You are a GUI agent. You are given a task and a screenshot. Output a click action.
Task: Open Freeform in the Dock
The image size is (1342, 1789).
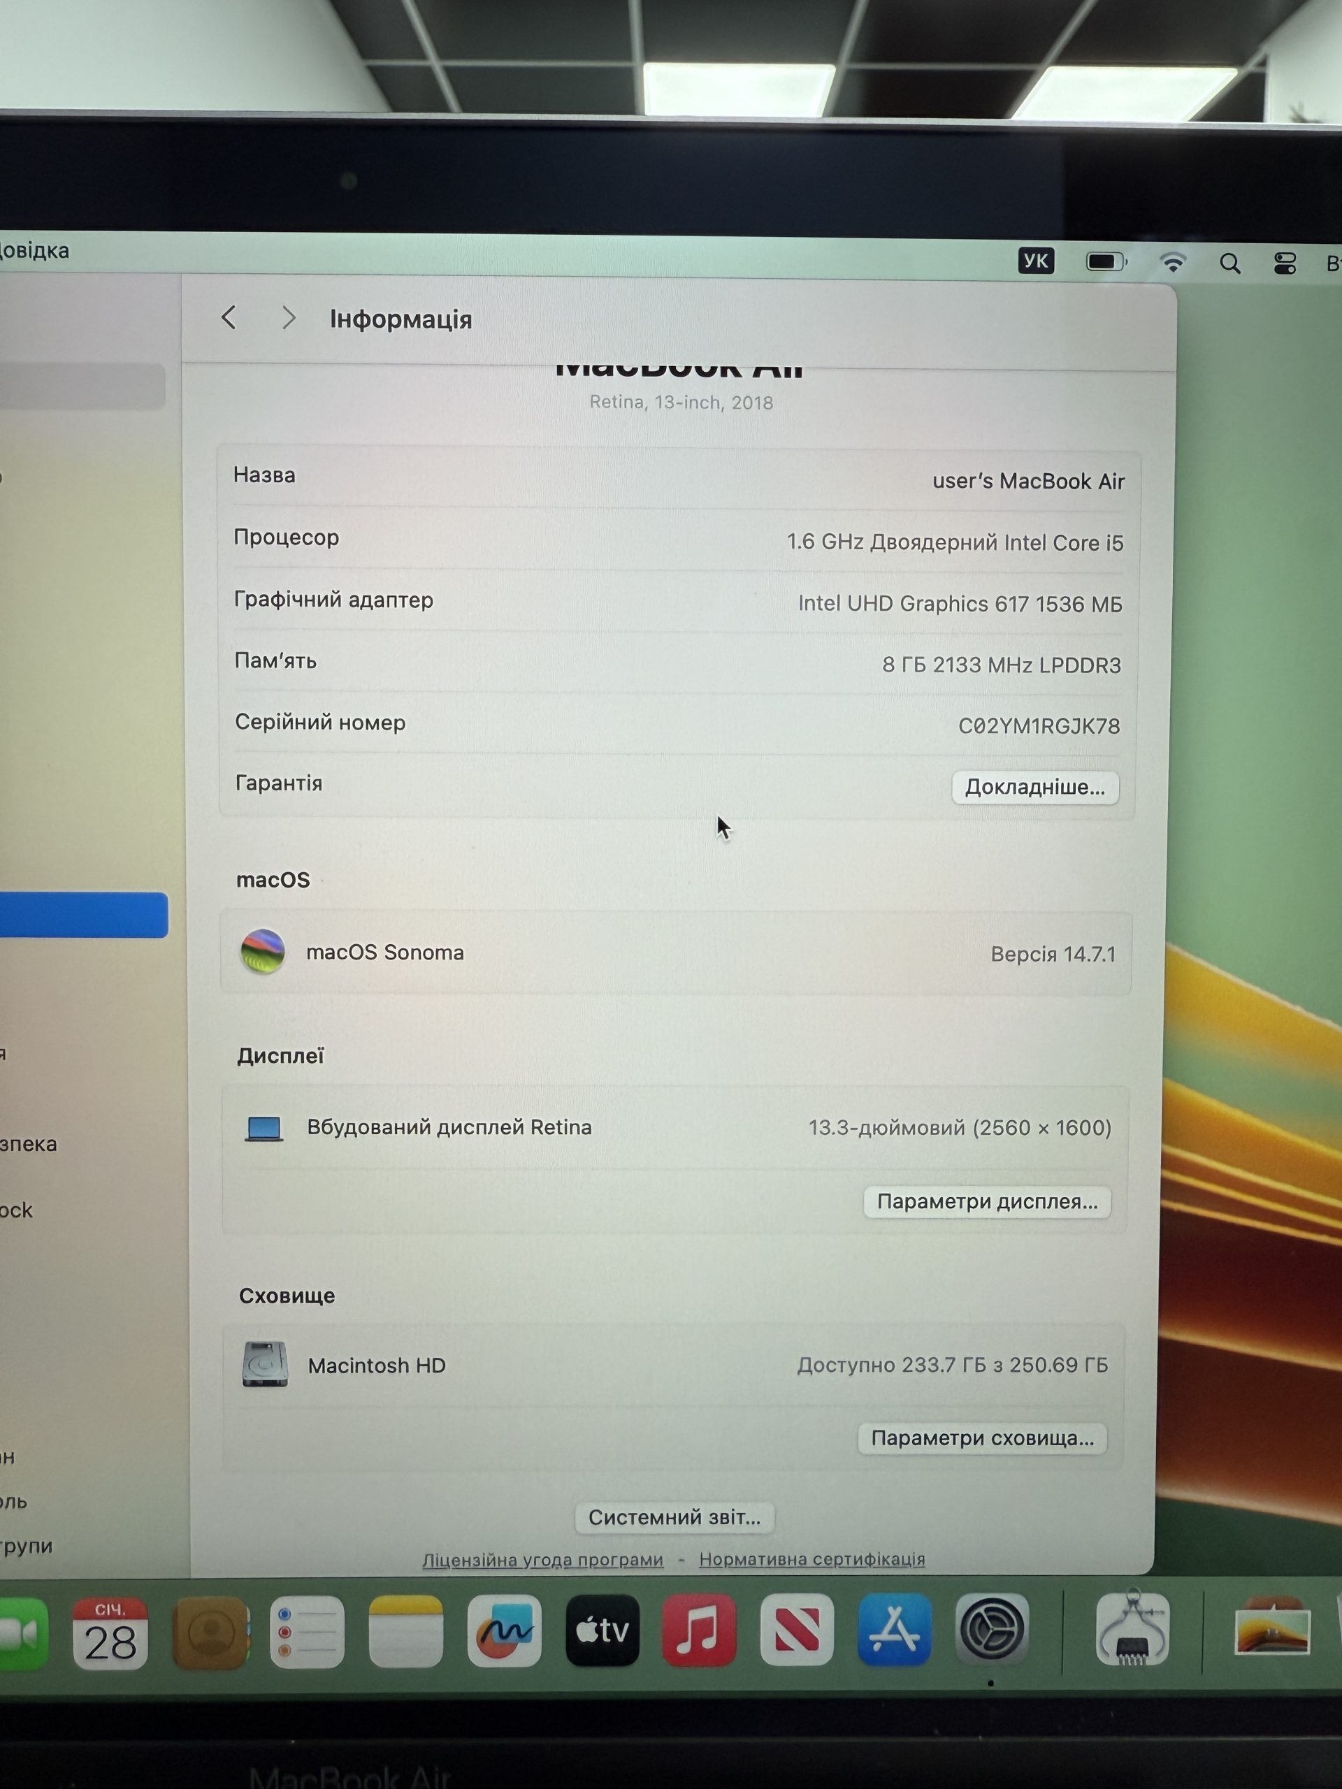(504, 1631)
